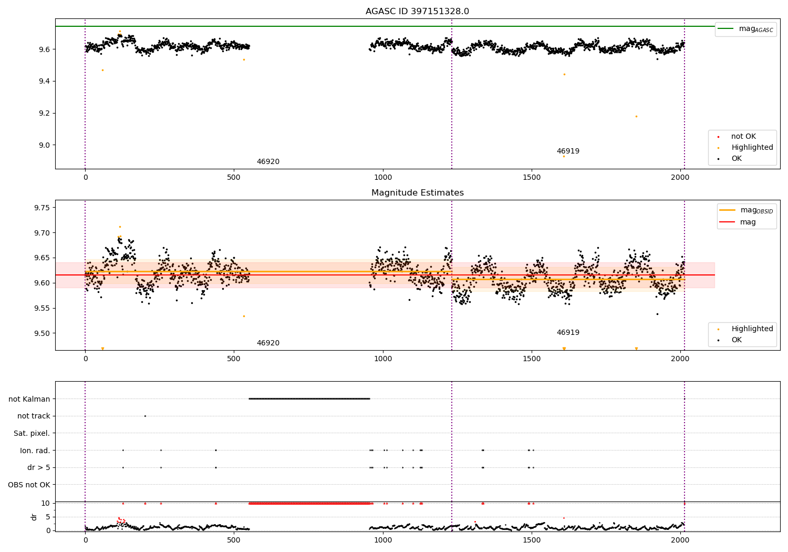Click the 500 x-tick under the top plot
Image resolution: width=788 pixels, height=552 pixels.
[234, 178]
